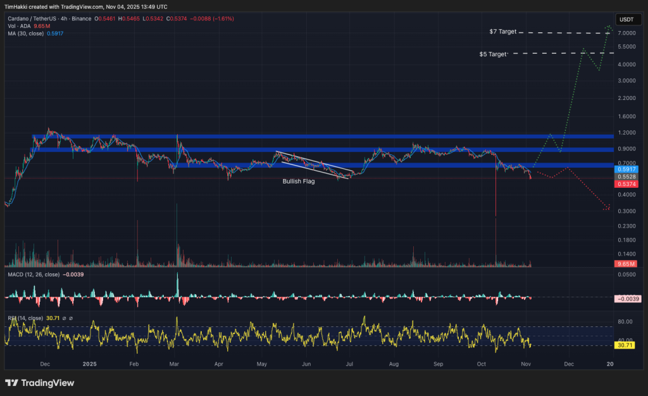Open the 4h timeframe selector
The height and width of the screenshot is (396, 648).
[63, 20]
